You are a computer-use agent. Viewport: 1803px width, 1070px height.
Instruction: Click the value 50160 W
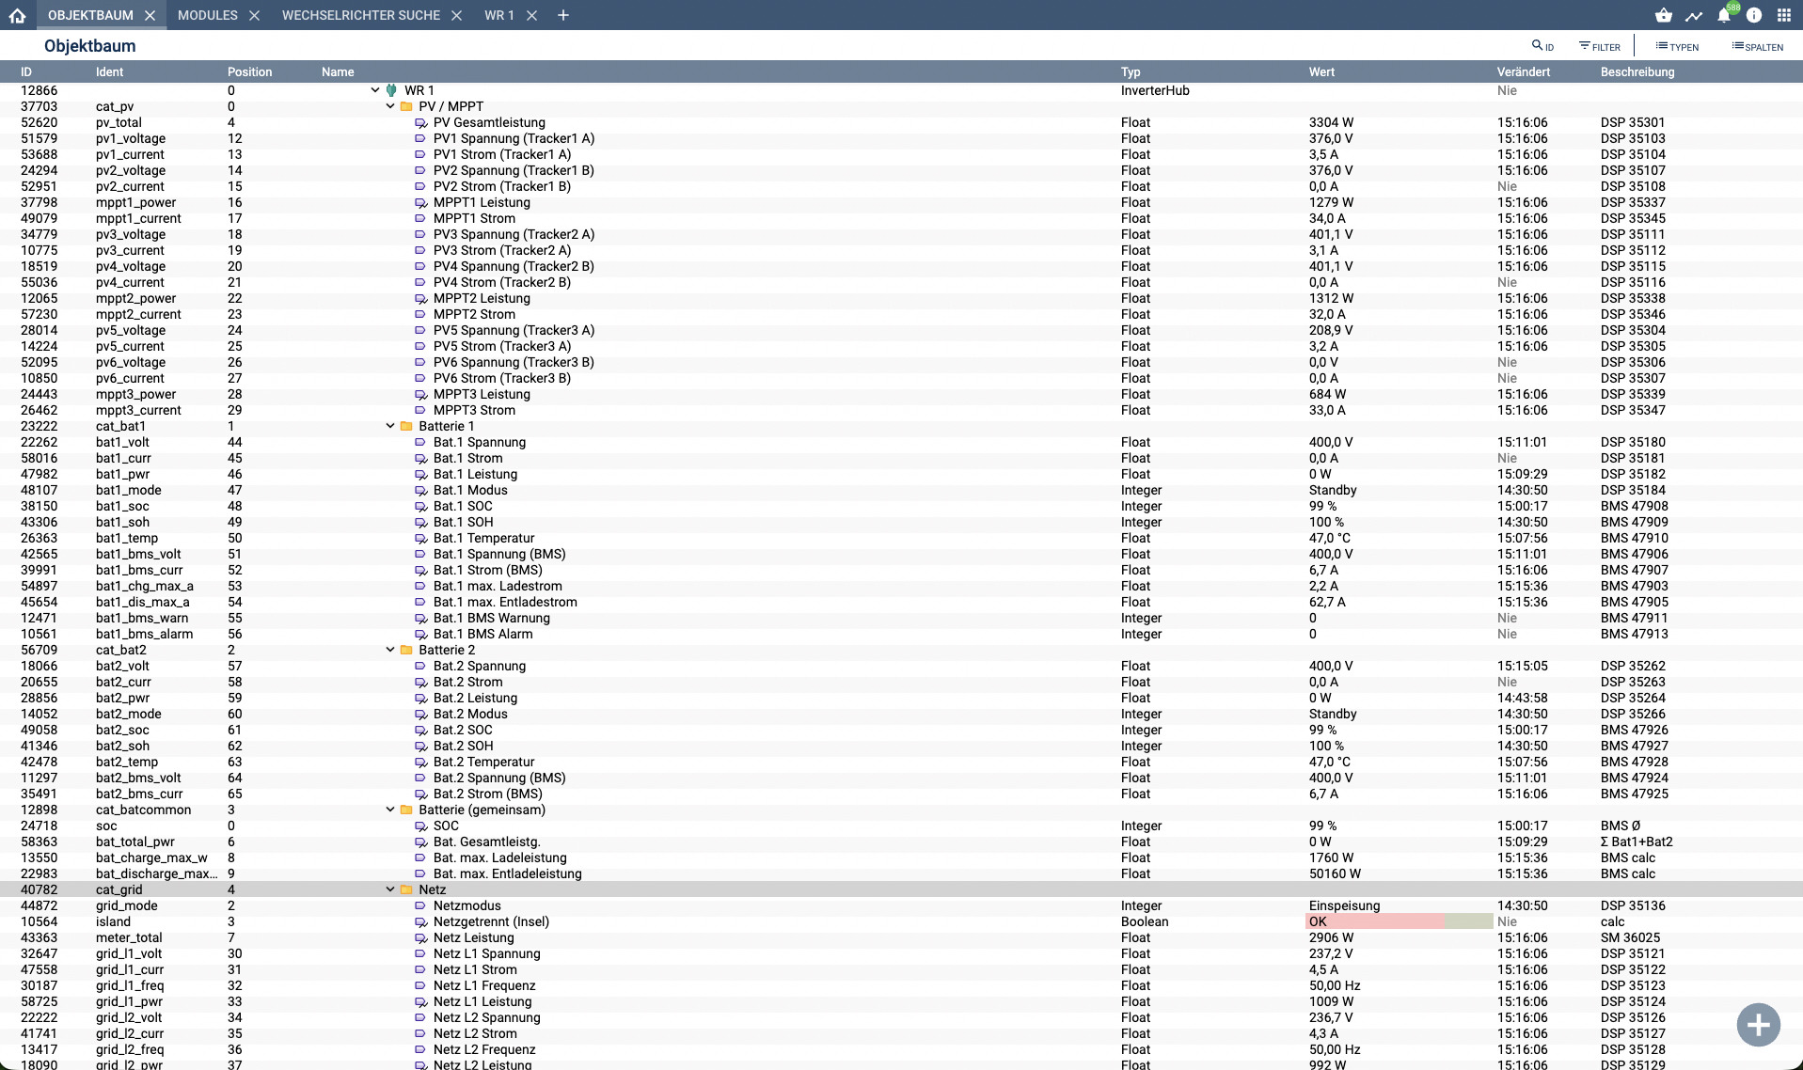[x=1335, y=873]
